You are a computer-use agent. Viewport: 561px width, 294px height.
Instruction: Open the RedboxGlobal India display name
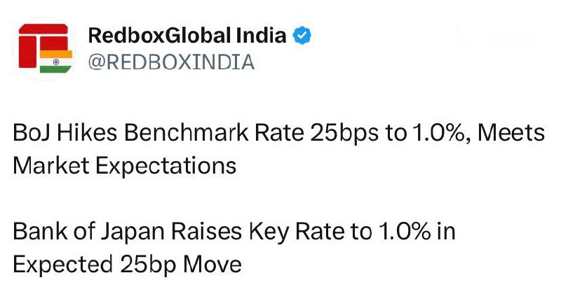[187, 36]
